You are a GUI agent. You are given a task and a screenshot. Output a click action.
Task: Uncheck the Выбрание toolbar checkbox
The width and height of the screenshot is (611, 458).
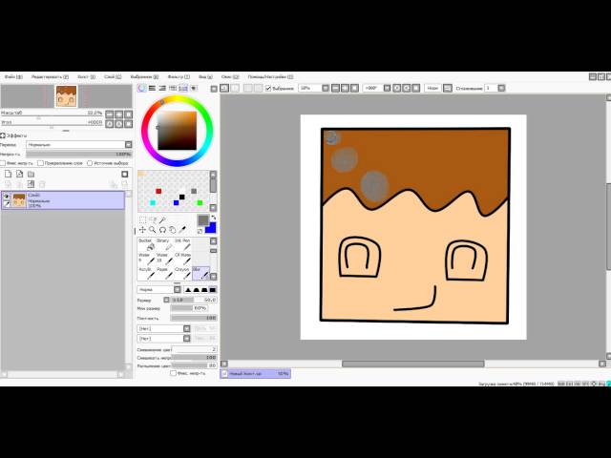click(268, 89)
